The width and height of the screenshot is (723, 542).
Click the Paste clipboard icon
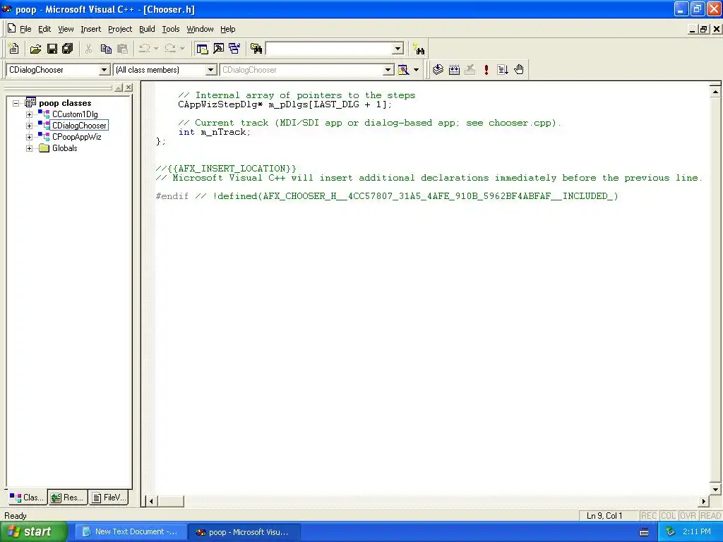123,49
